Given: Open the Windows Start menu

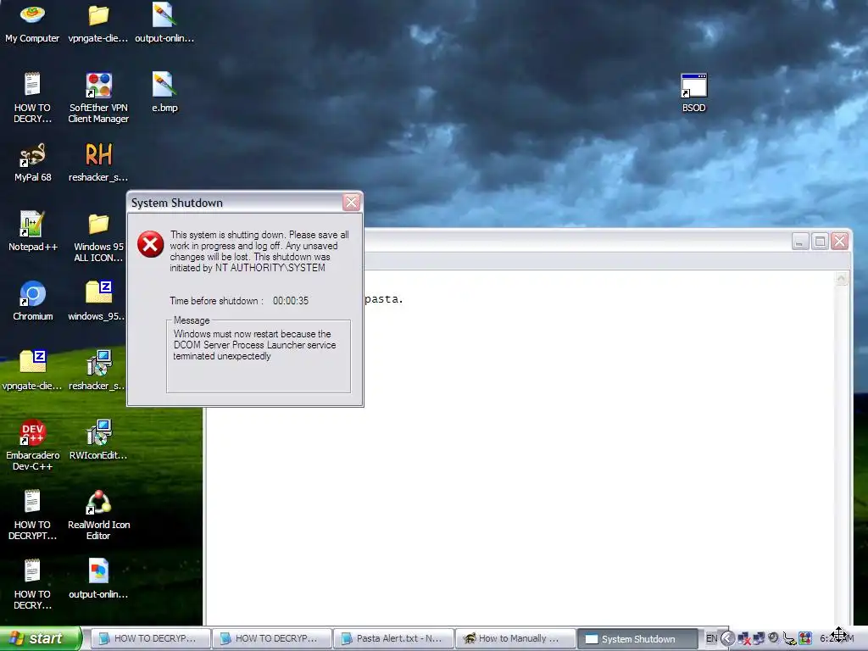Looking at the screenshot, I should coord(41,638).
